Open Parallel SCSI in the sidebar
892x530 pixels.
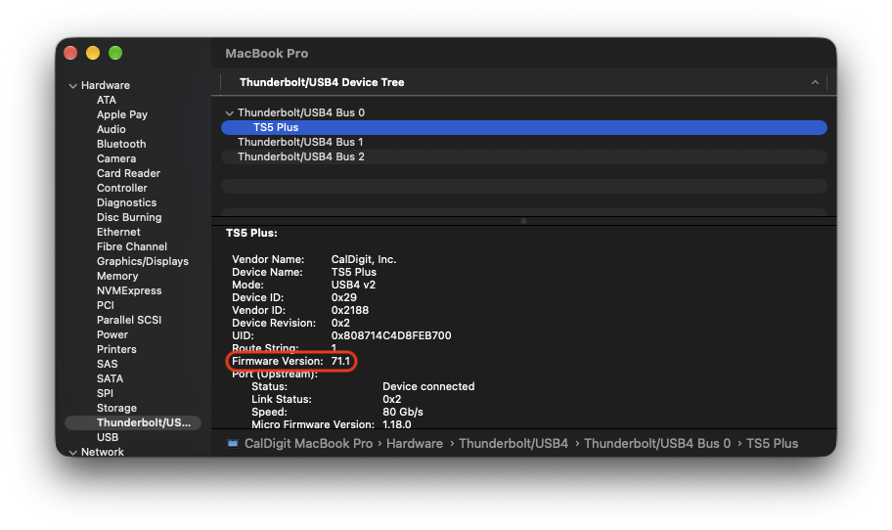tap(129, 320)
